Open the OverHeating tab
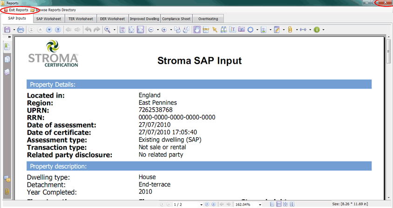This screenshot has height=208, width=393. click(x=208, y=19)
